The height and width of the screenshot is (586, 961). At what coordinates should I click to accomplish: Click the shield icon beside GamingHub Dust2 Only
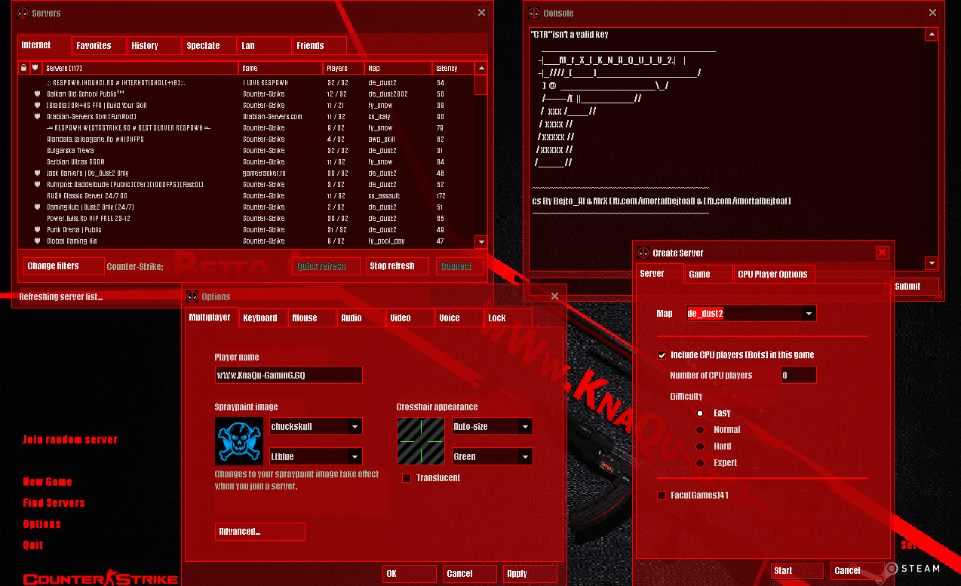(x=37, y=207)
